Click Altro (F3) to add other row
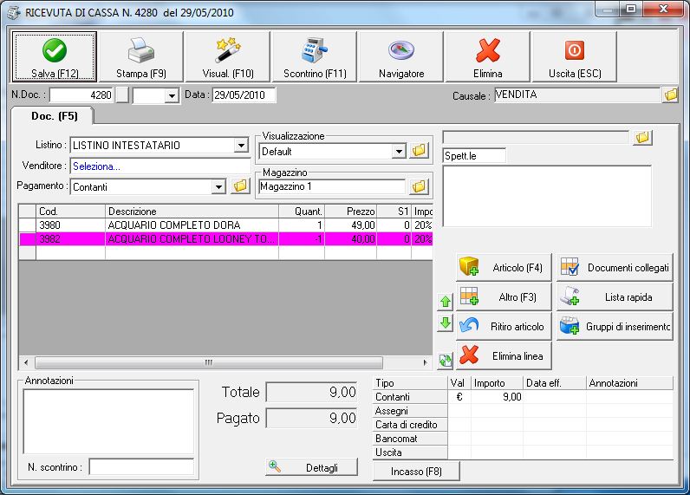This screenshot has width=690, height=495. (504, 297)
